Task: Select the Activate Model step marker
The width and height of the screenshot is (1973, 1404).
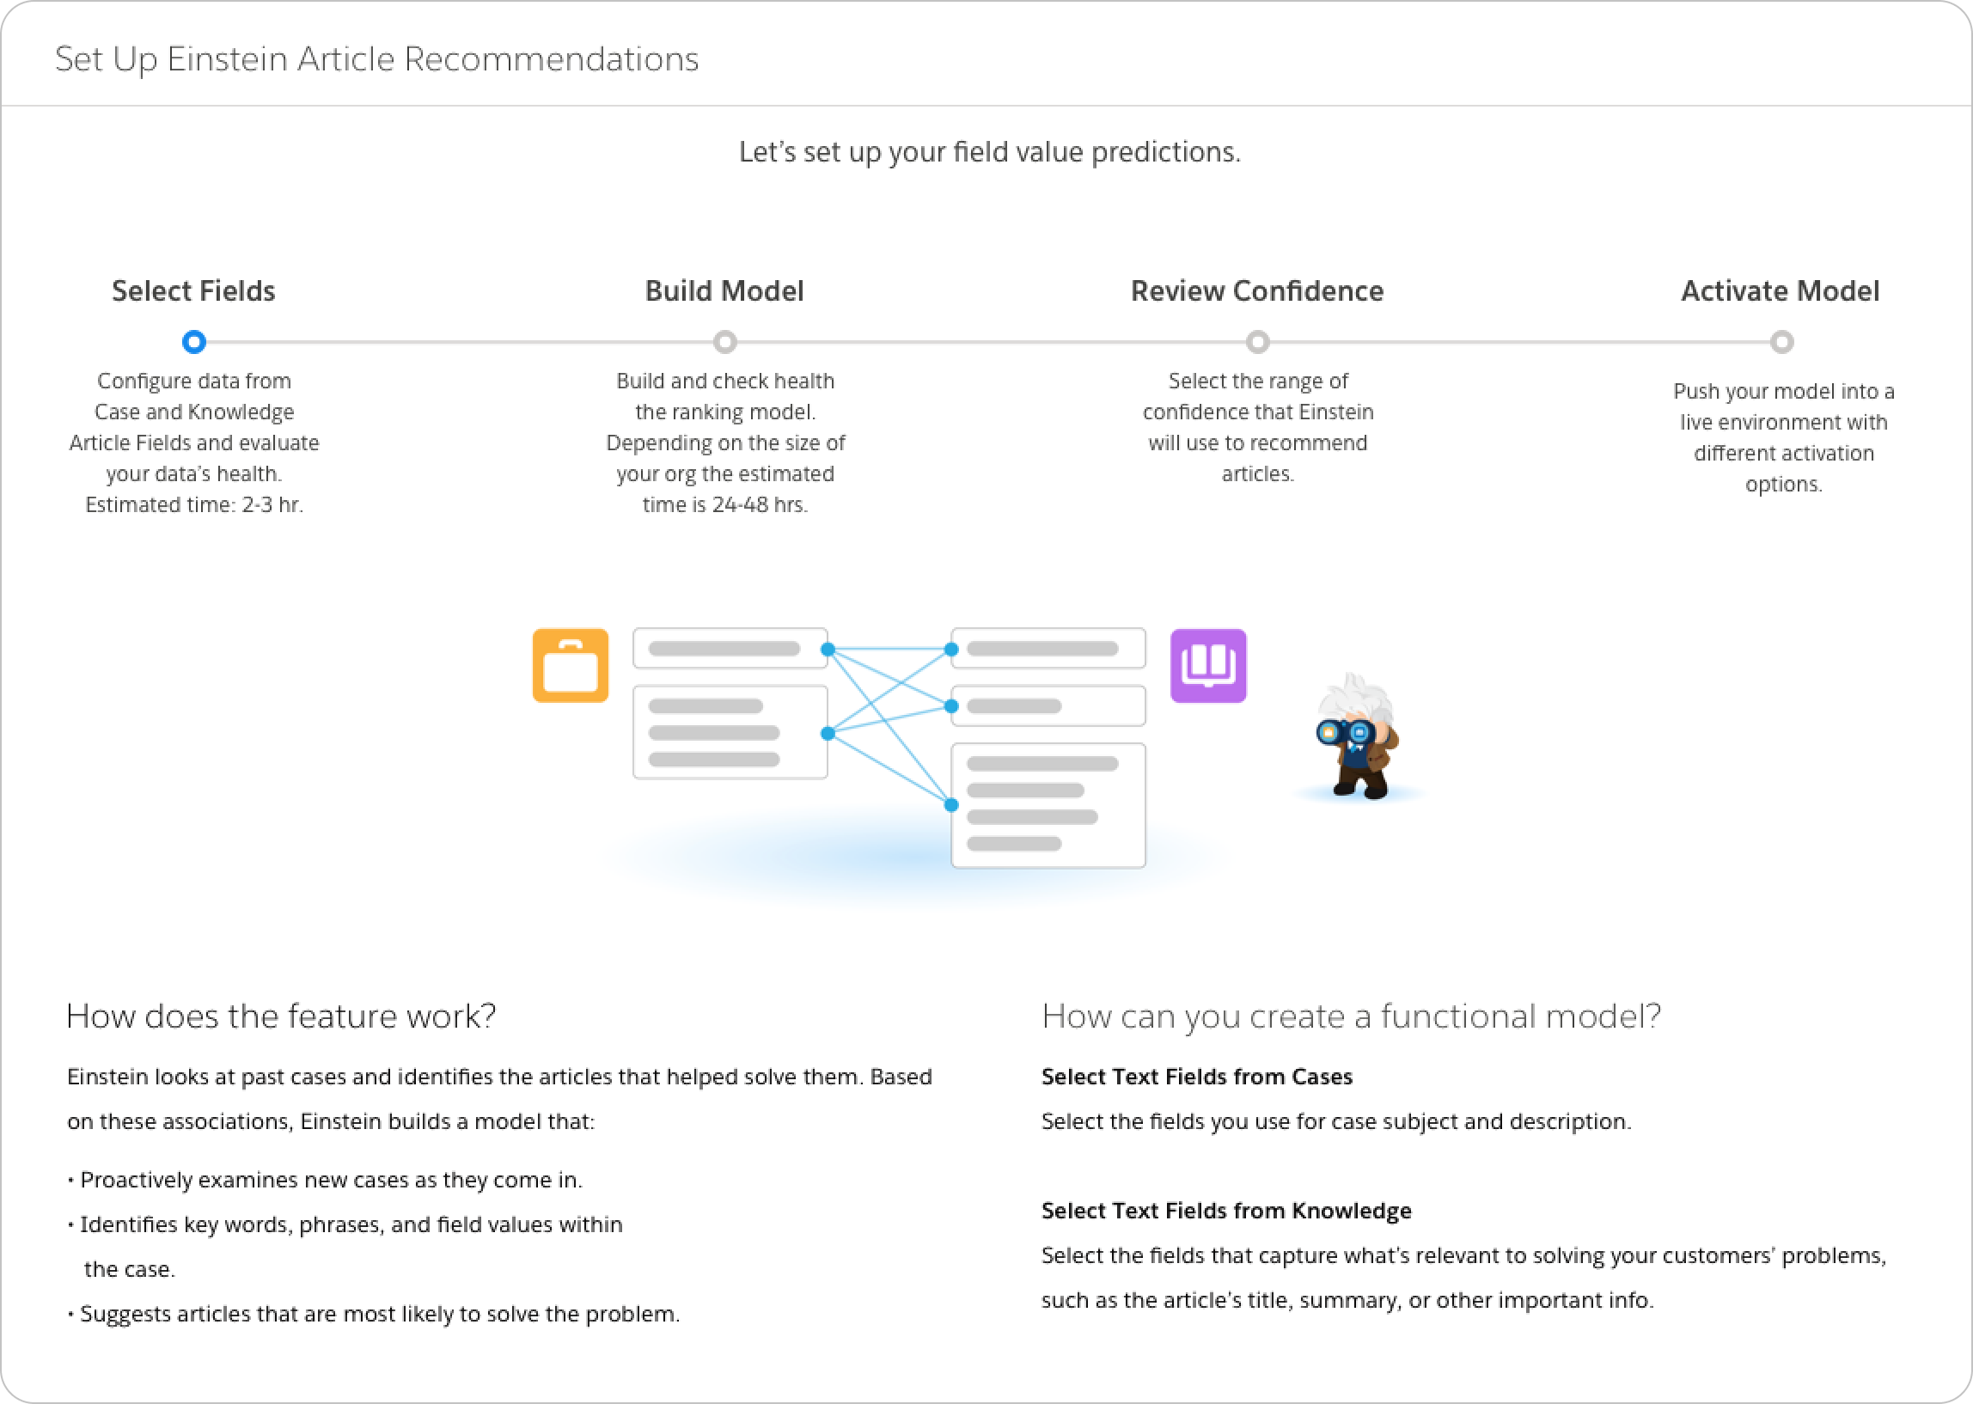Action: tap(1781, 341)
